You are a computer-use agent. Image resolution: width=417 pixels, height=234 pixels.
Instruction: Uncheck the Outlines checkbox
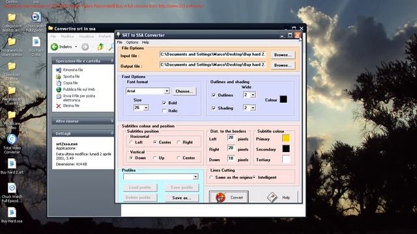click(x=214, y=95)
